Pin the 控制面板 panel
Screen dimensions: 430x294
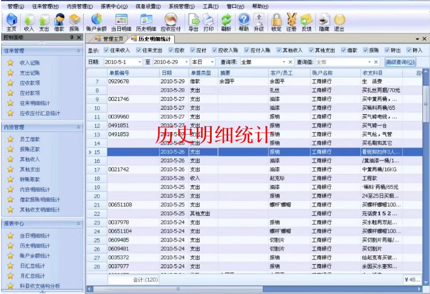click(x=72, y=38)
